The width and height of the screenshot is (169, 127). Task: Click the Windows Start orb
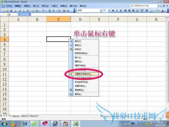[4, 124]
